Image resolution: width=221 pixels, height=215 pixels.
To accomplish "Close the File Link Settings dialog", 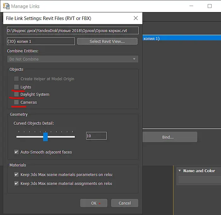I will [135, 18].
